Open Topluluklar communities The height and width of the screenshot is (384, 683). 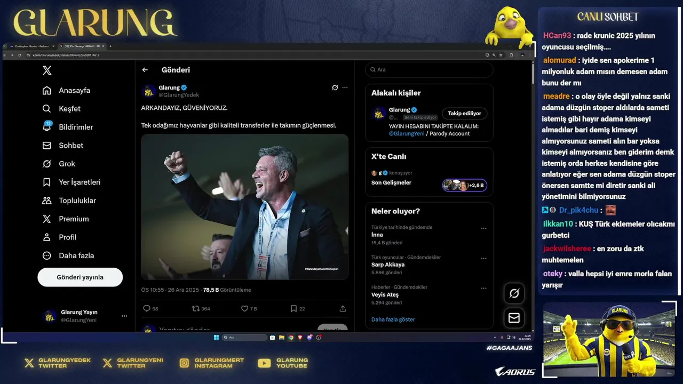tap(69, 201)
